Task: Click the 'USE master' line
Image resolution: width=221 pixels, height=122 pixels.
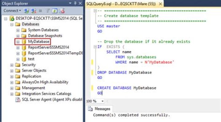Action: (x=109, y=26)
